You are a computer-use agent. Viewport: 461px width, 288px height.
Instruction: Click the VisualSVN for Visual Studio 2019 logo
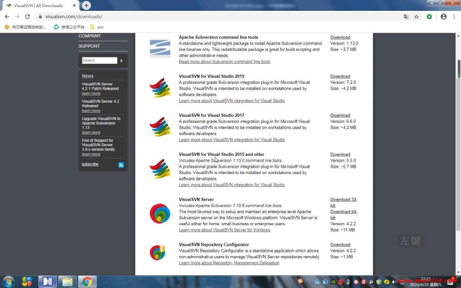pyautogui.click(x=160, y=88)
